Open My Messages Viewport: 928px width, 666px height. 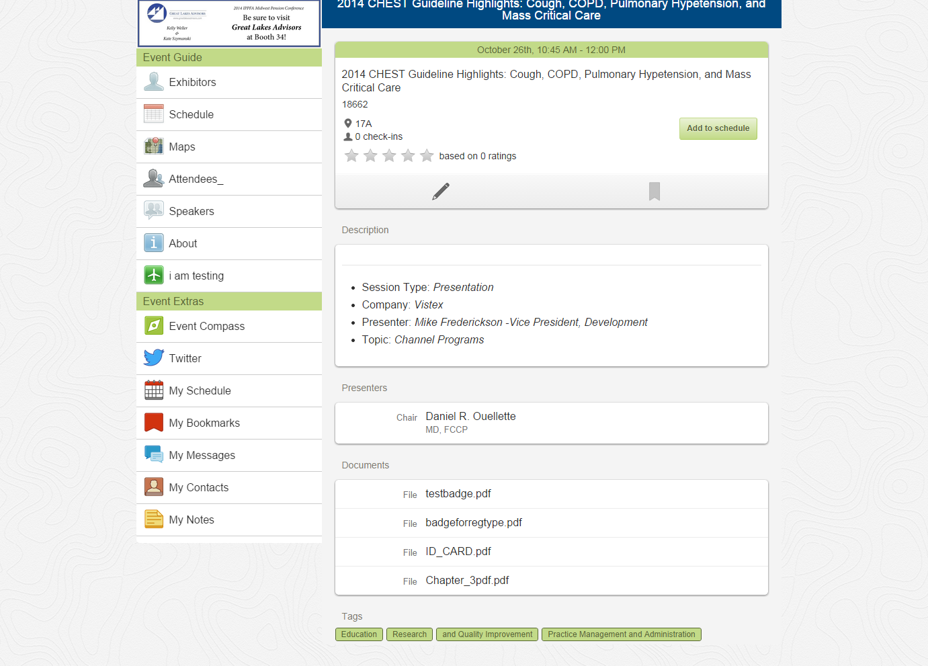[229, 456]
